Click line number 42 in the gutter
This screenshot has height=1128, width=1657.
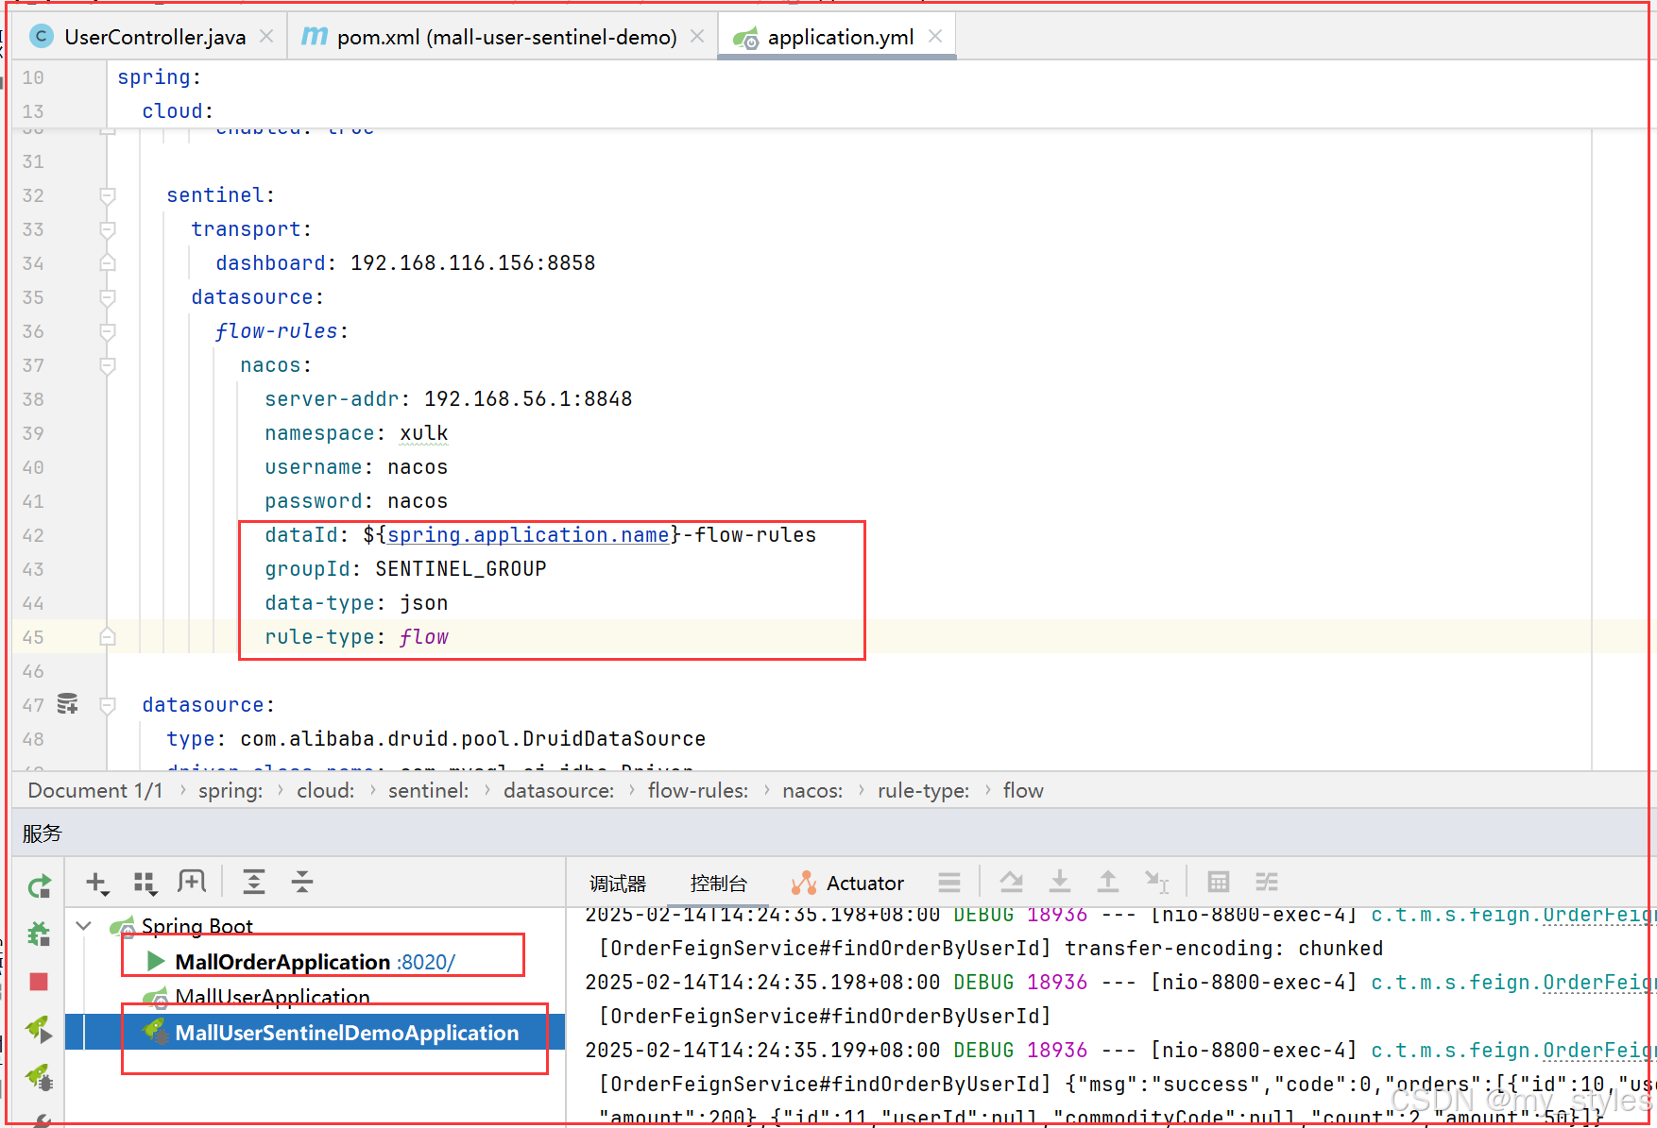[33, 535]
